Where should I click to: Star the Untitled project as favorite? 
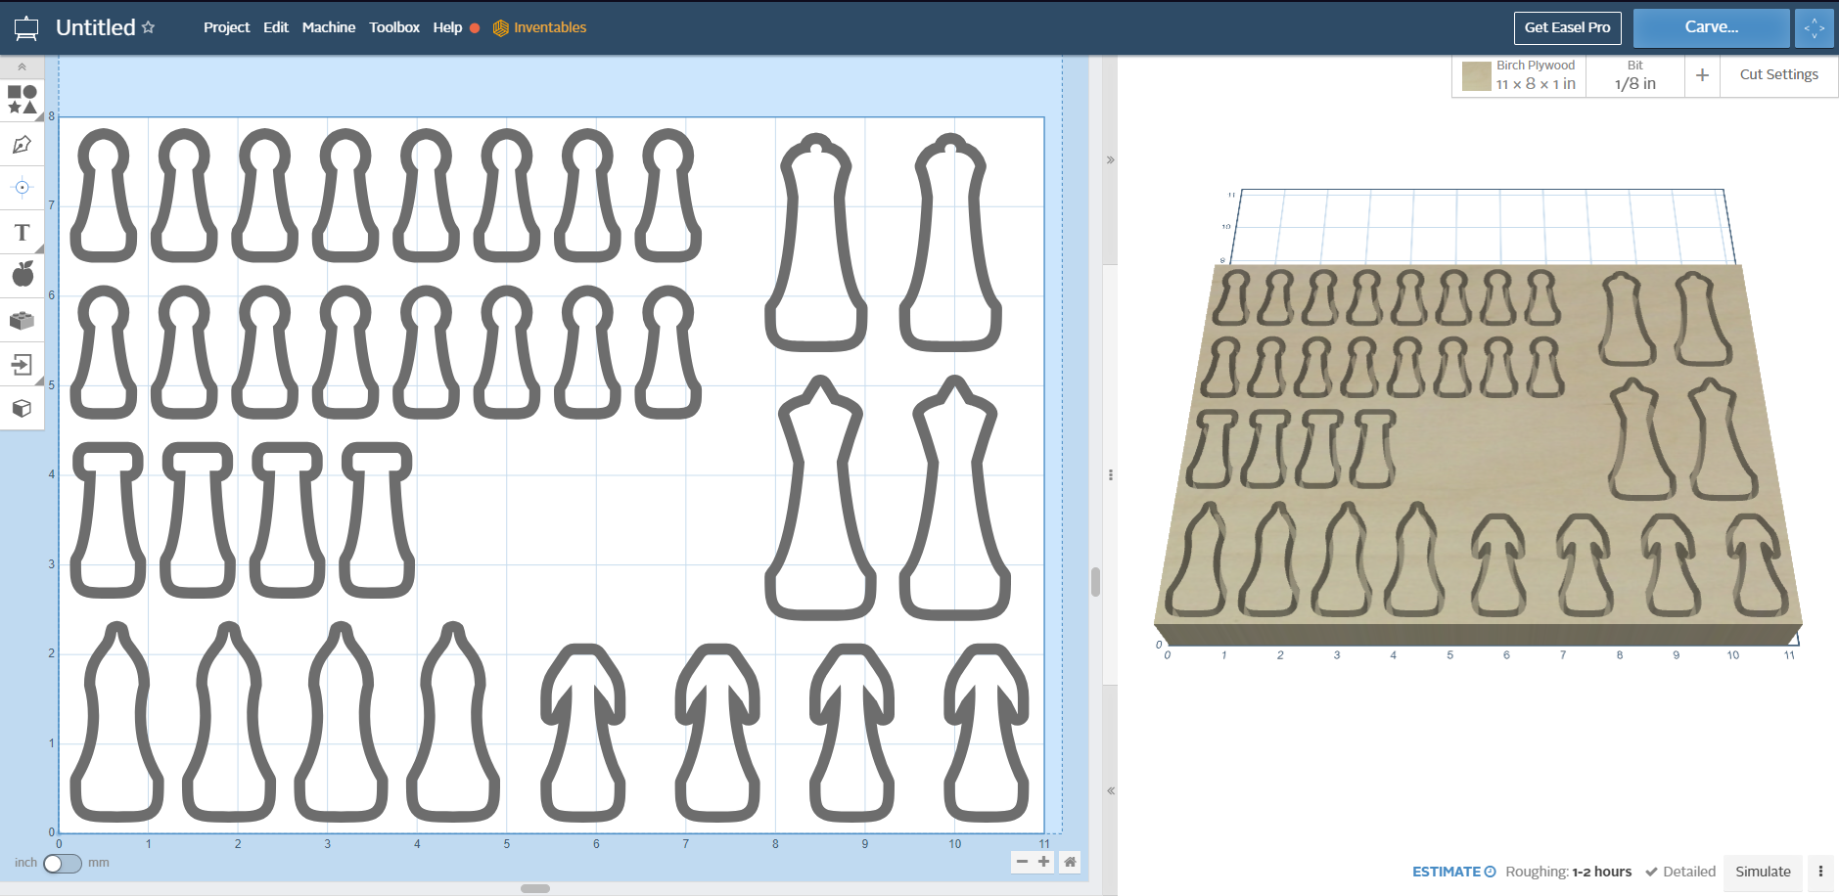(149, 27)
